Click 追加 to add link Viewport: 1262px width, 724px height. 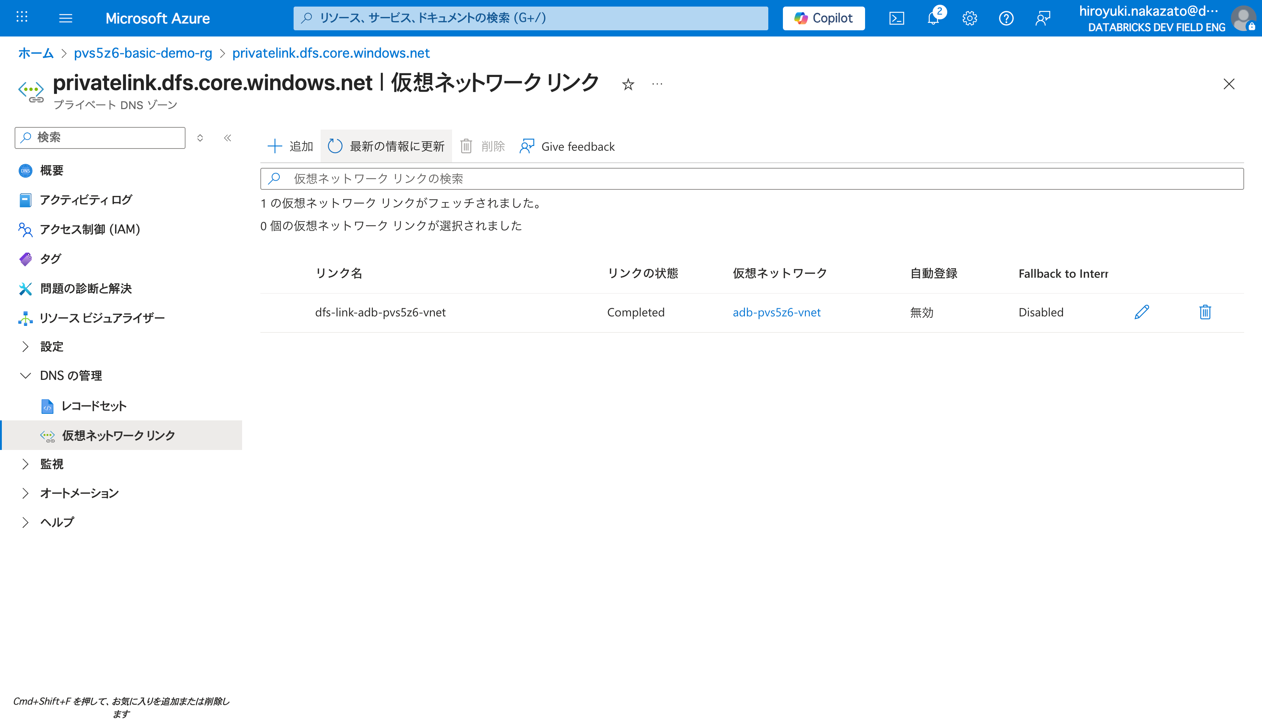click(291, 146)
